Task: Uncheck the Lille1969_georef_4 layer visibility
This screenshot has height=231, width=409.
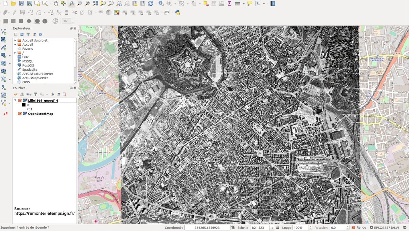Action: point(20,101)
